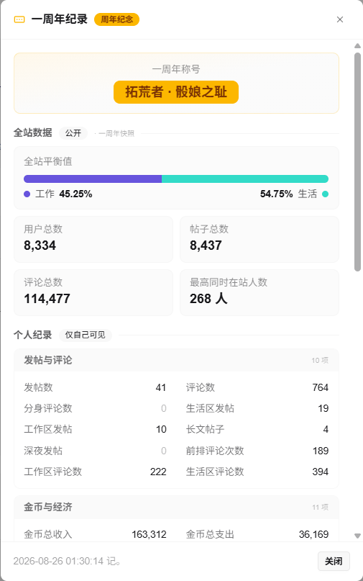Select the 最高同时在站人数 card
Viewport: 363px width, 581px height.
pos(259,293)
